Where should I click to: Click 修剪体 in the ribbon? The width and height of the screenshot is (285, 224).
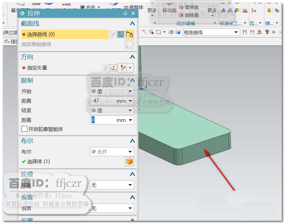click(x=134, y=7)
